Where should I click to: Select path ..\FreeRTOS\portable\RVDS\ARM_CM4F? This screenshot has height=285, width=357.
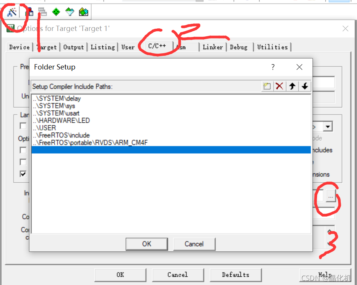click(x=171, y=143)
